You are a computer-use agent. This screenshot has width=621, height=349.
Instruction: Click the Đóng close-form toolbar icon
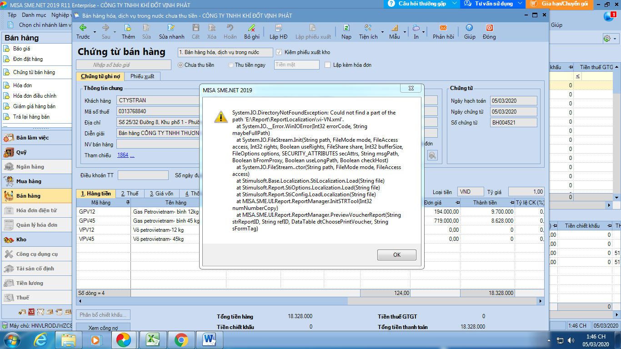tap(489, 28)
